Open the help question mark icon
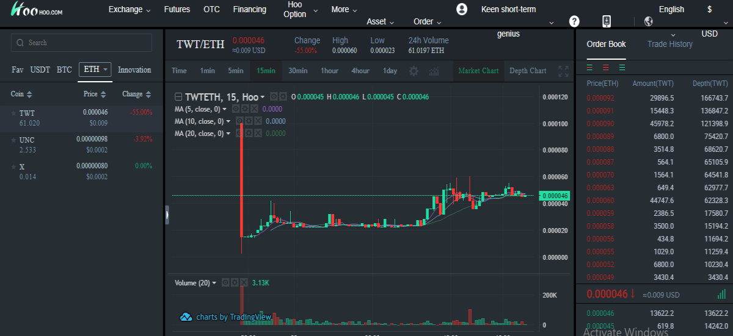Screen dimensions: 733x336 pyautogui.click(x=574, y=21)
